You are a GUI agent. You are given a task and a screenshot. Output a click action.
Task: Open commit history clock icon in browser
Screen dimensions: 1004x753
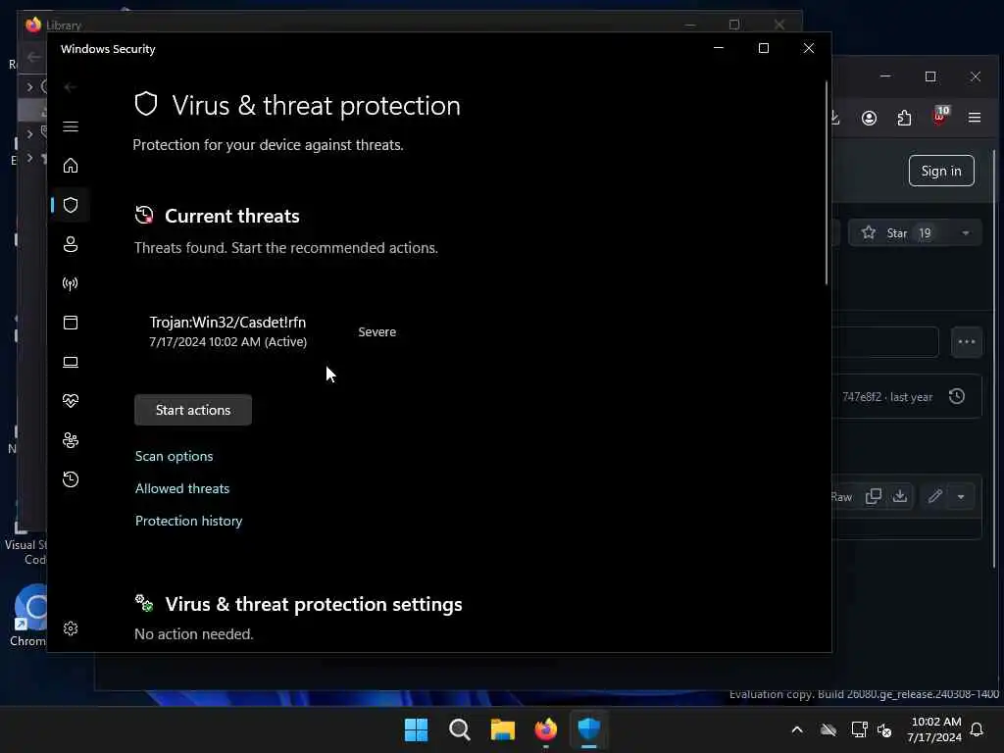click(957, 396)
